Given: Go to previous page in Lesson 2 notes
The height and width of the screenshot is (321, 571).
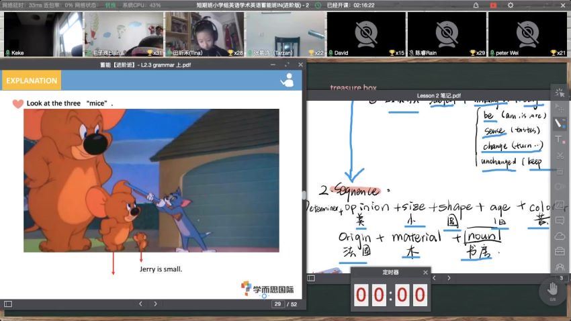Looking at the screenshot, I should (434, 278).
